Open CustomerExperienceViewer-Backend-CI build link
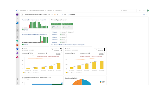The height and width of the screenshot is (94, 164). tap(35, 34)
